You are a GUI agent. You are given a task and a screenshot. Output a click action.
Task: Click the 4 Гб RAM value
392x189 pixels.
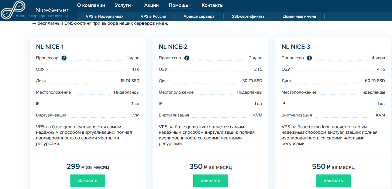coord(381,69)
